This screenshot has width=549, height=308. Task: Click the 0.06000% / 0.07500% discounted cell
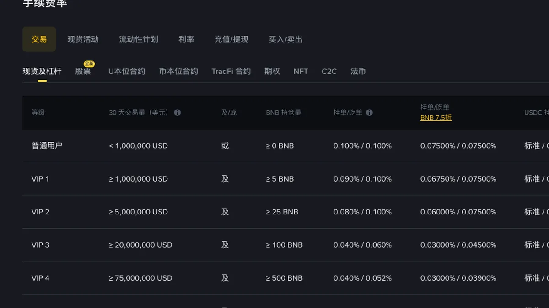click(x=458, y=212)
